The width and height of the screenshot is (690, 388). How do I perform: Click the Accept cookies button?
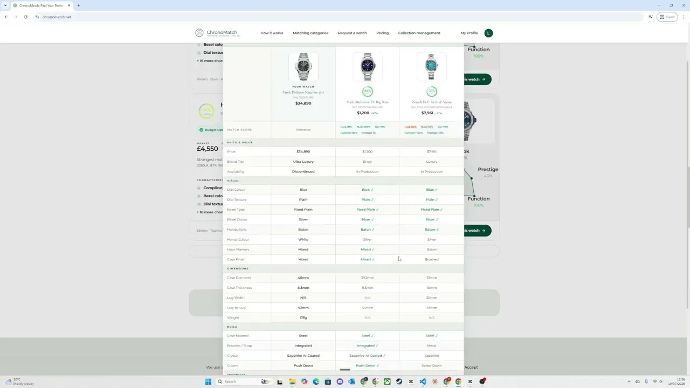pos(471,367)
